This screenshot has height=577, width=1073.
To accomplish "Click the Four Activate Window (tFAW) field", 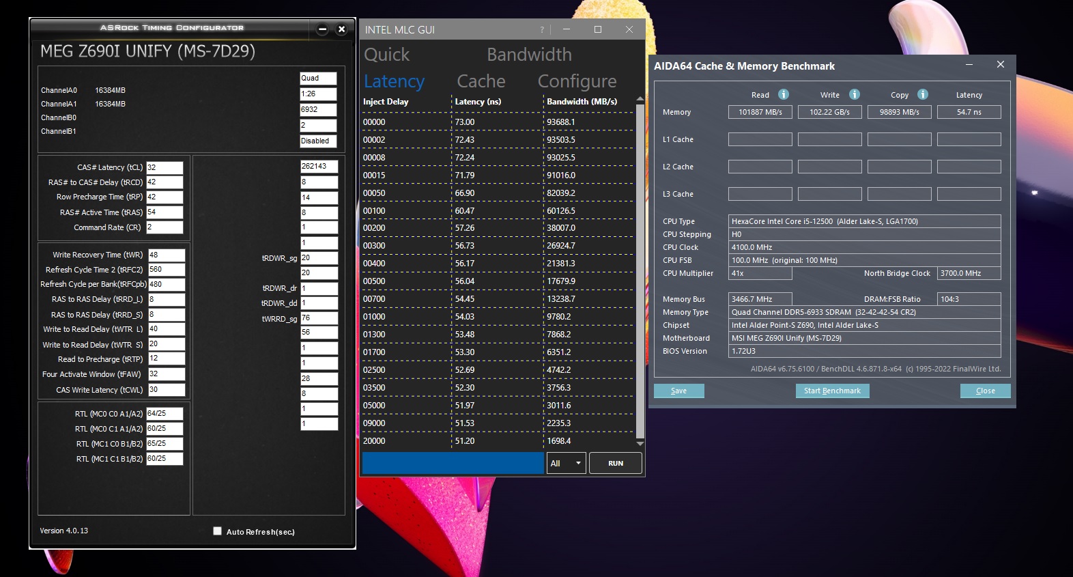I will click(x=167, y=374).
